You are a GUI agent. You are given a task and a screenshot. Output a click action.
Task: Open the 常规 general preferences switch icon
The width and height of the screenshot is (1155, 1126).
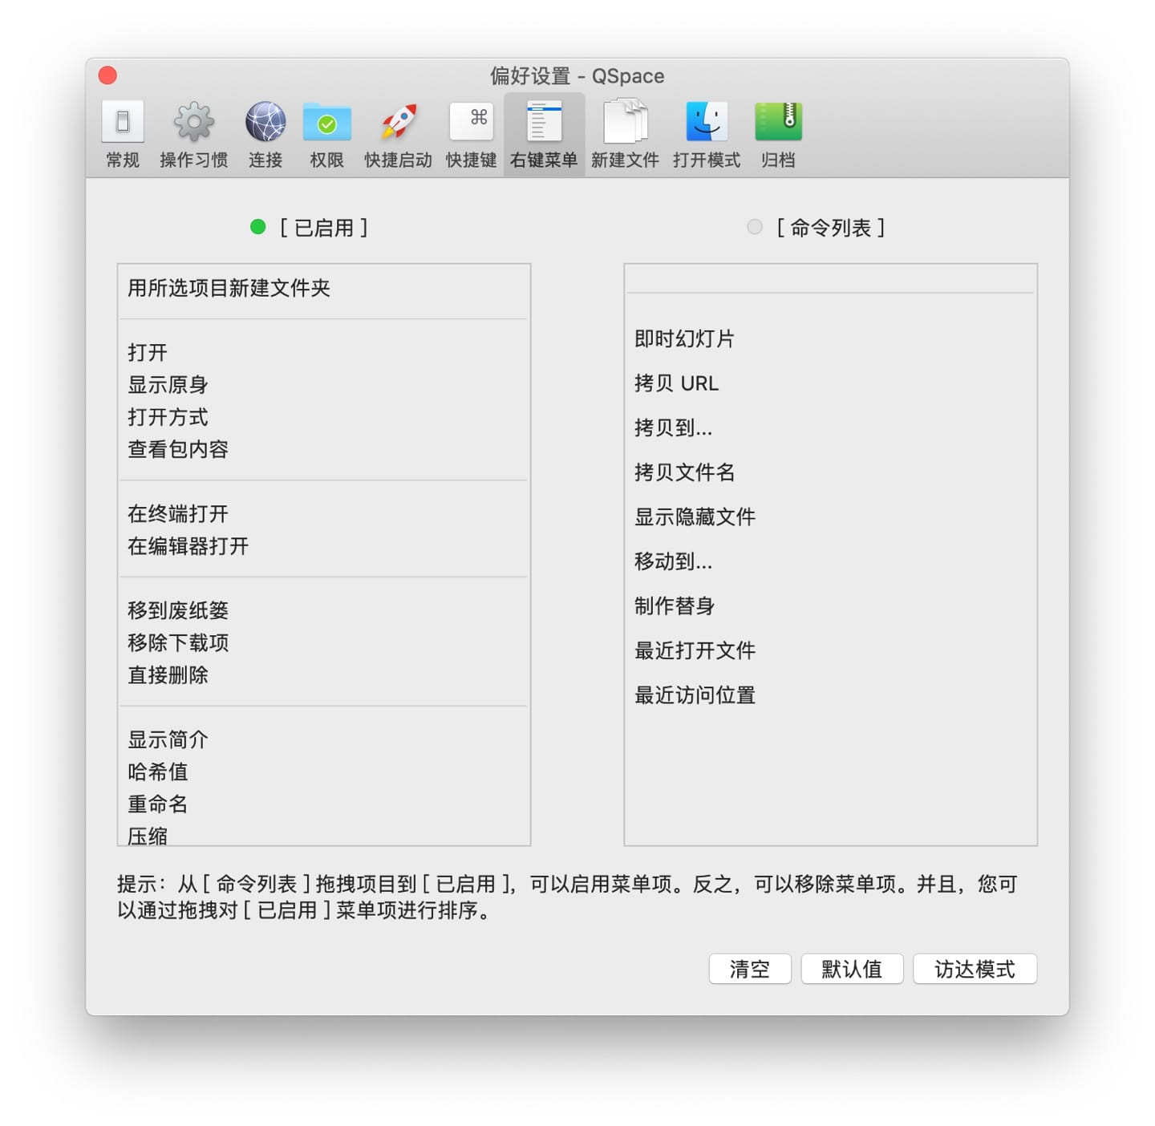123,122
